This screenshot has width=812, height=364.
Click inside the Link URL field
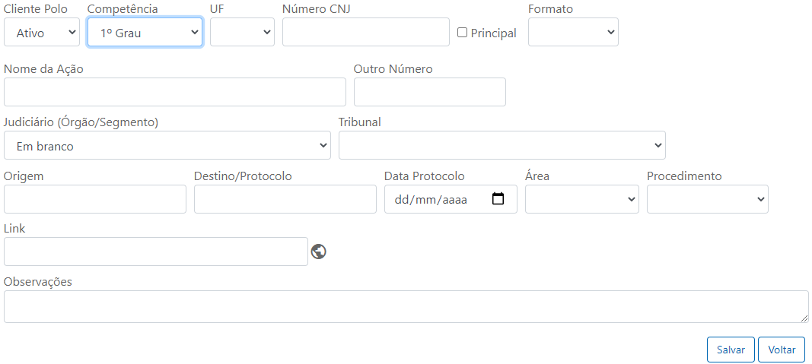coord(156,252)
